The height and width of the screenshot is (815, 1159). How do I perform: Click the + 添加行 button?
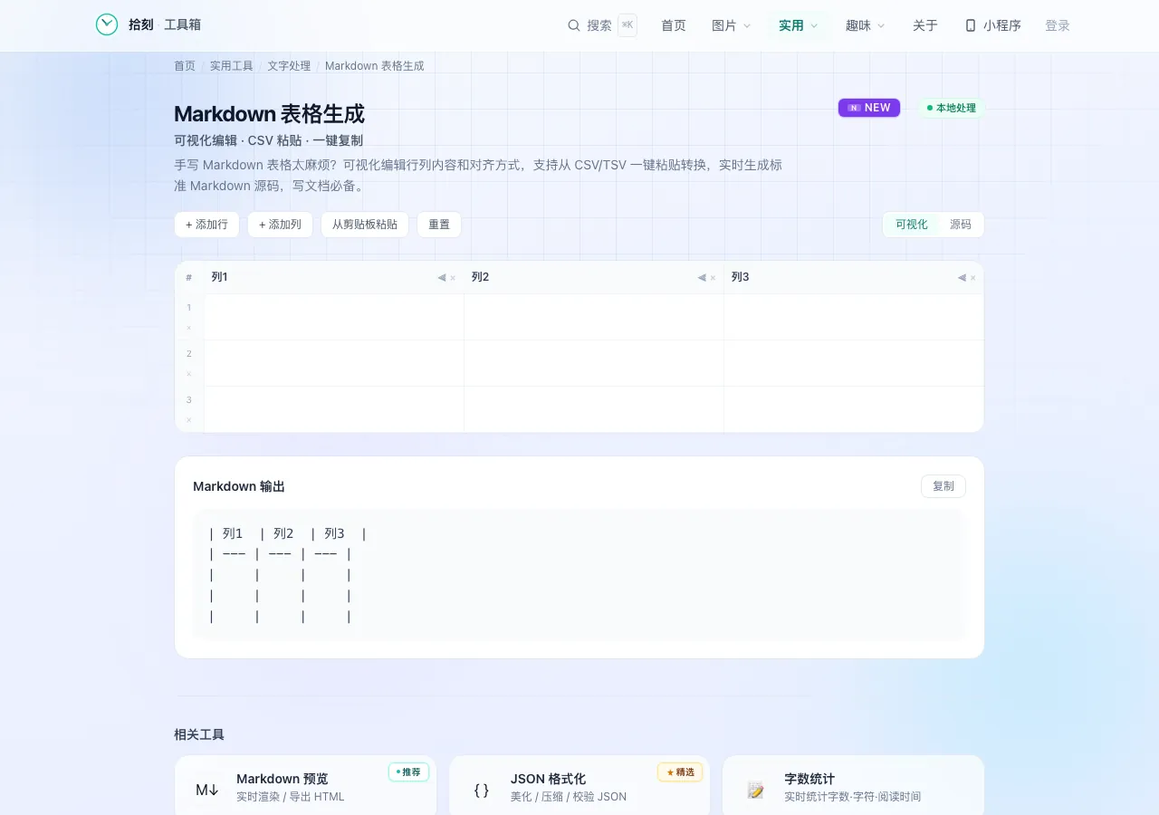[x=207, y=225]
